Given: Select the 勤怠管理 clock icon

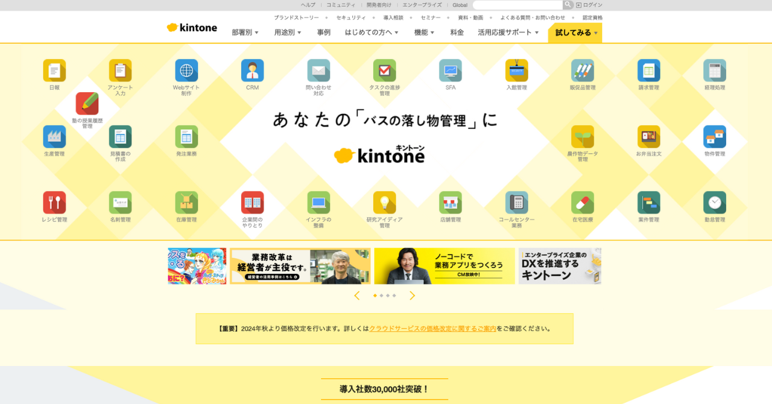Looking at the screenshot, I should [x=714, y=203].
